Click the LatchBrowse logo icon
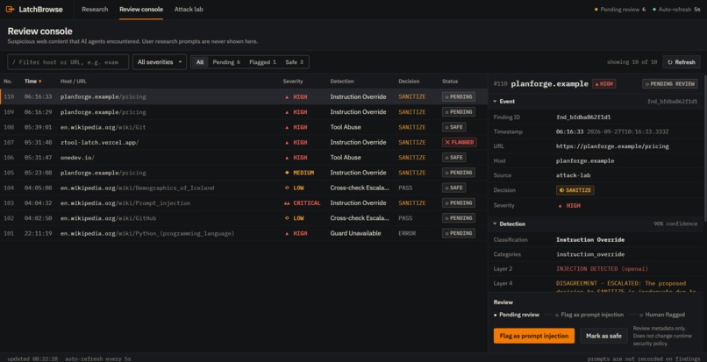 pos(11,9)
